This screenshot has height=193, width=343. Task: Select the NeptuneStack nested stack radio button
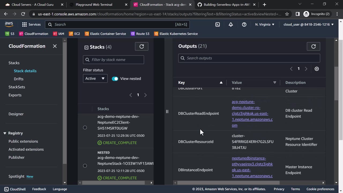85,166
